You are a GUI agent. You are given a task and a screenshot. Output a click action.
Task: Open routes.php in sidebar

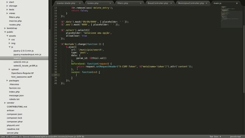[15, 25]
